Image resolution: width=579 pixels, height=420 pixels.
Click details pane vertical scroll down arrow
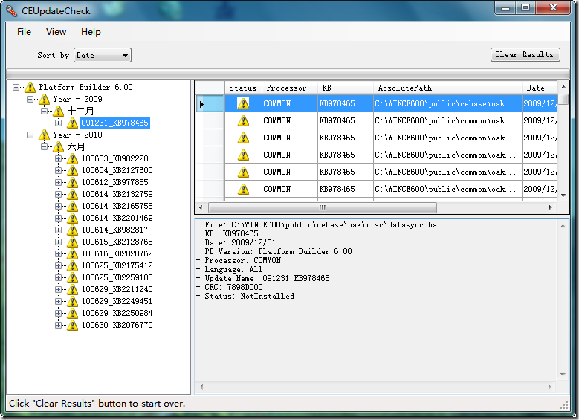click(x=563, y=375)
